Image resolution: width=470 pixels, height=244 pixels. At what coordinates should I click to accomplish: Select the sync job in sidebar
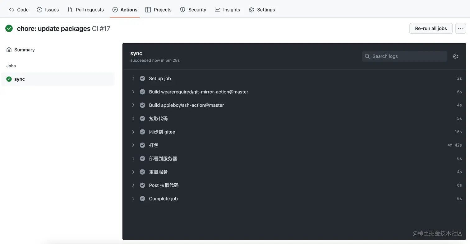tap(58, 79)
